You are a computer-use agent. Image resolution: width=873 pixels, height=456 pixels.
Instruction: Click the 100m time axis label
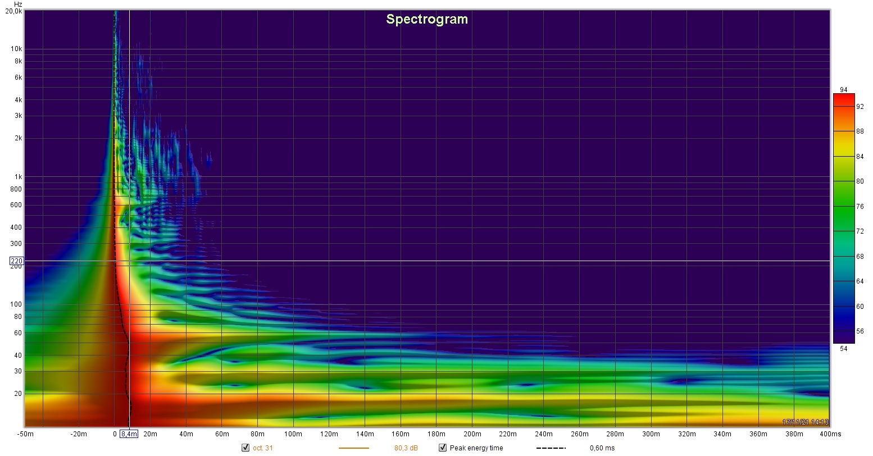point(293,434)
